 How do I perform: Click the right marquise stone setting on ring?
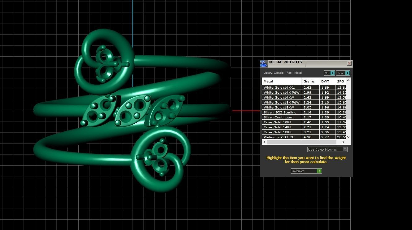pyautogui.click(x=164, y=111)
